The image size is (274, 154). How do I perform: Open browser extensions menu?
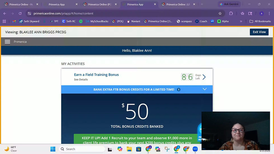point(231,13)
